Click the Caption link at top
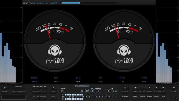 click(39, 3)
